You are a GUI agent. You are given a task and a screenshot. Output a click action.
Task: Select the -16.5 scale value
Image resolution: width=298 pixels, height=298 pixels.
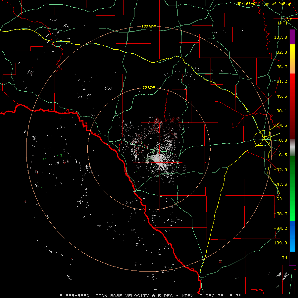click(x=280, y=155)
